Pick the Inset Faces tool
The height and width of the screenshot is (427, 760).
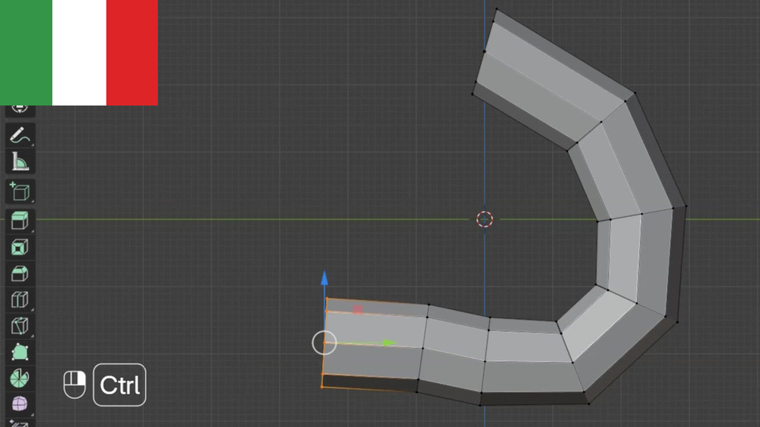pos(20,248)
